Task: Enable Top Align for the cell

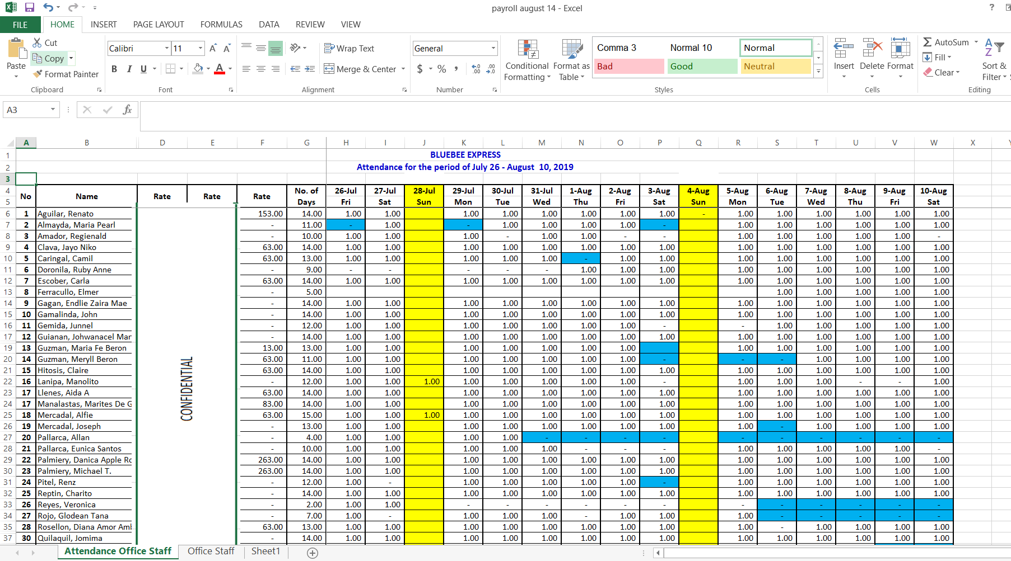Action: tap(246, 48)
